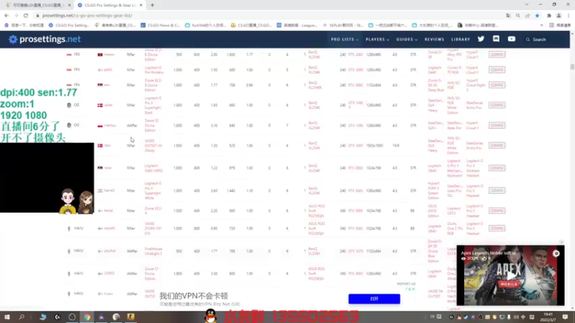The image size is (575, 323).
Task: Click 'ASUS ROG Swift PG259QN' in last HAVU row
Action: (x=317, y=273)
